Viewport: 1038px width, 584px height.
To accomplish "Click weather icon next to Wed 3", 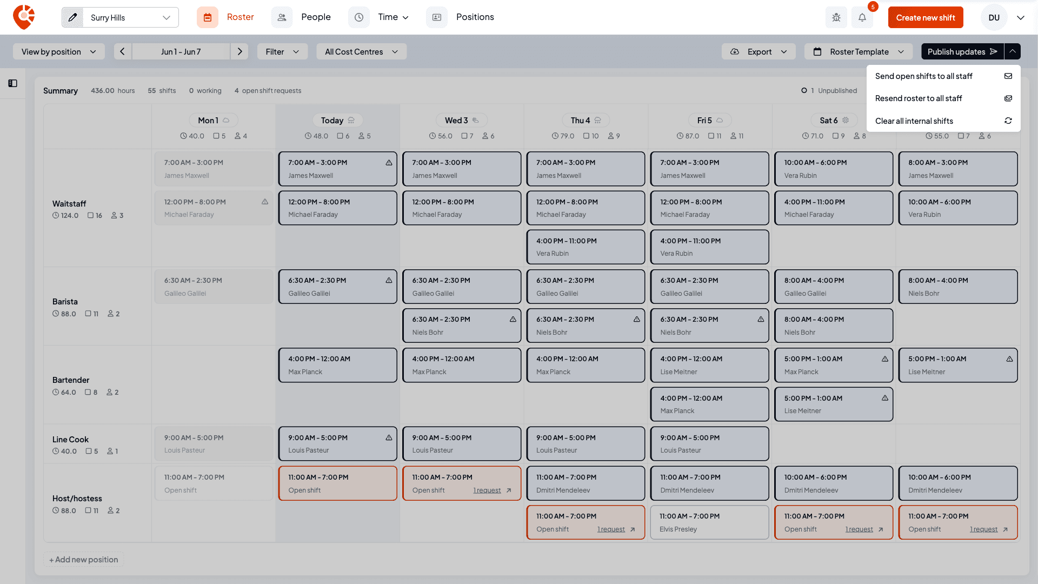I will 476,120.
